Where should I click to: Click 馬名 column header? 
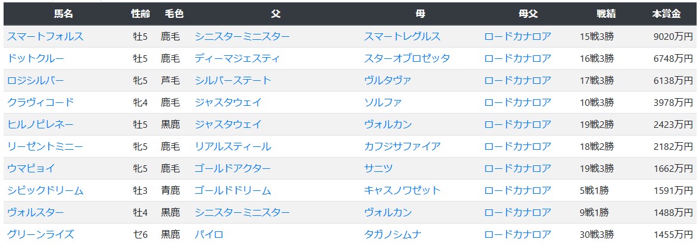tap(63, 14)
